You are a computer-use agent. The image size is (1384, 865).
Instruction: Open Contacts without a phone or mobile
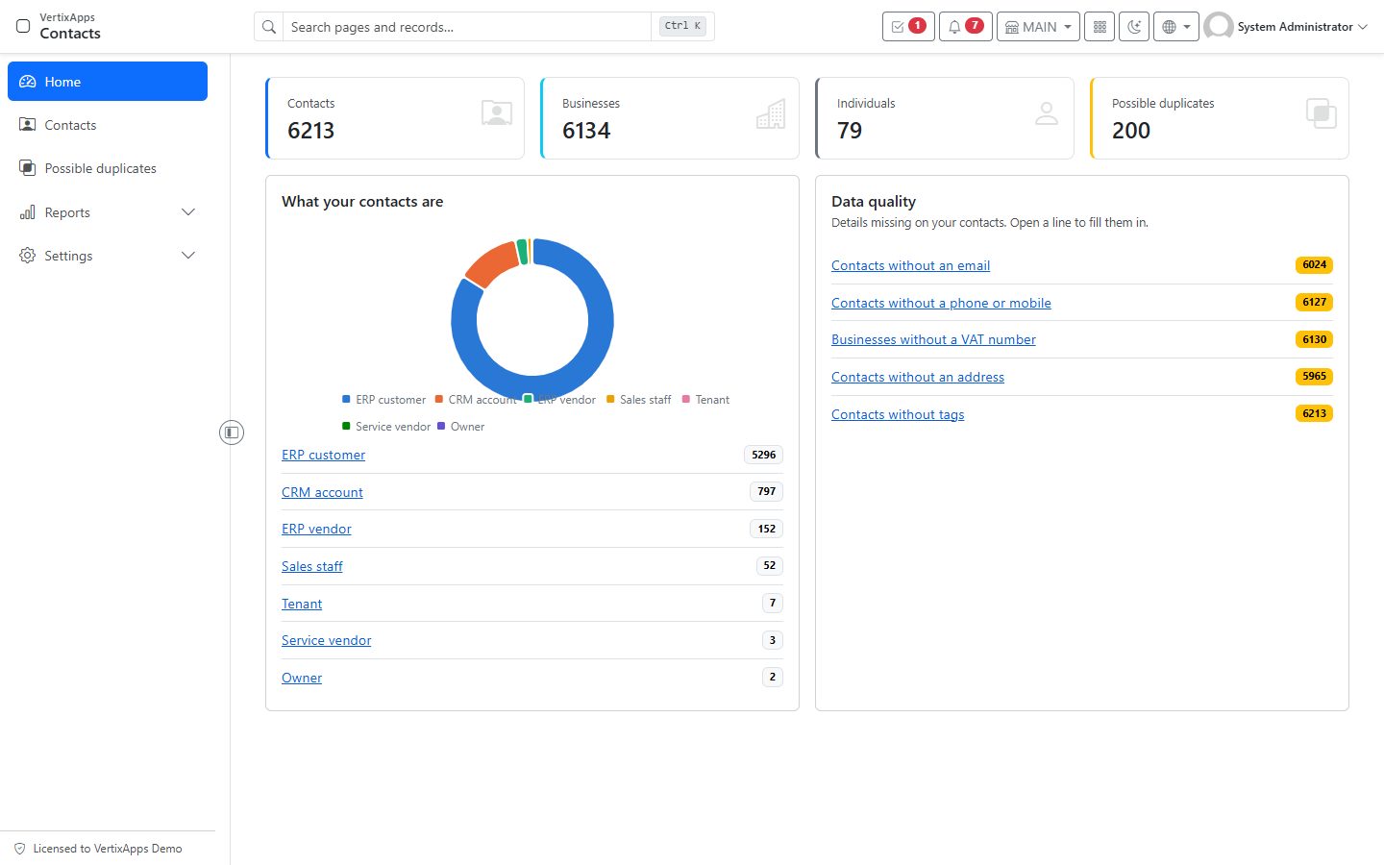pos(941,303)
